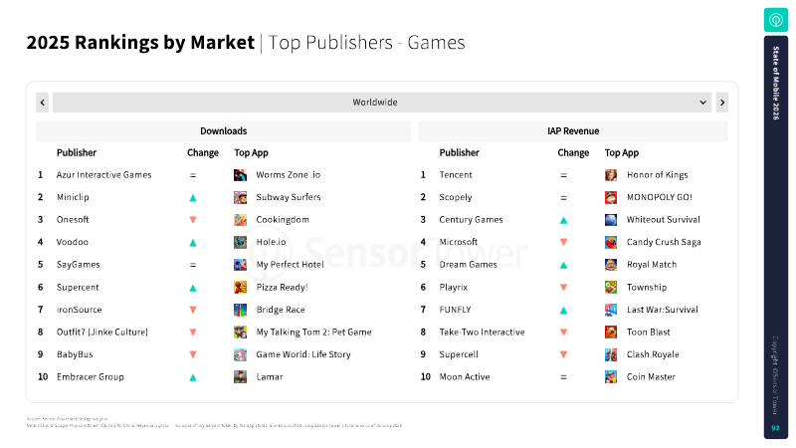Click the green up arrow beside Miniclip
Screen dimensions: 796x448
point(193,198)
